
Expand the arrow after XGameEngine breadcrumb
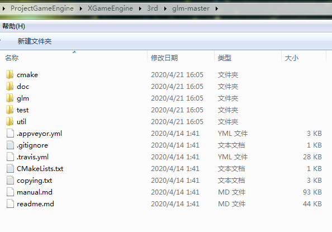(140, 9)
